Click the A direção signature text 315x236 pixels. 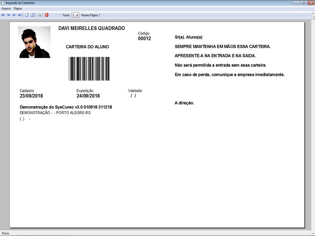pyautogui.click(x=184, y=103)
